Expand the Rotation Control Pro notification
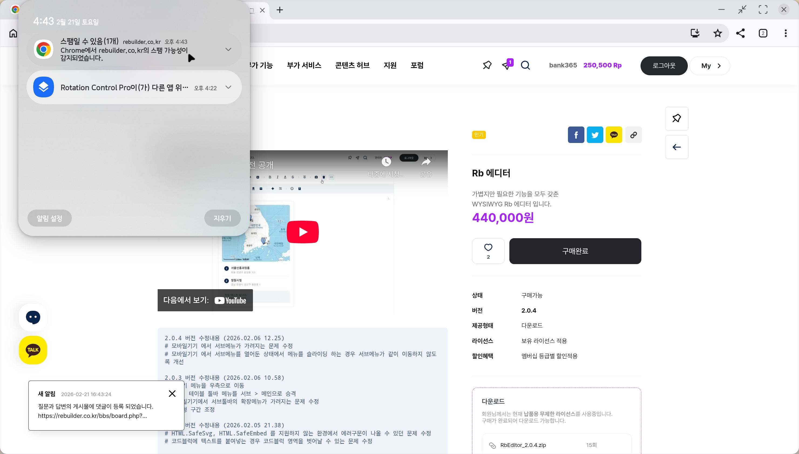799x454 pixels. coord(228,87)
